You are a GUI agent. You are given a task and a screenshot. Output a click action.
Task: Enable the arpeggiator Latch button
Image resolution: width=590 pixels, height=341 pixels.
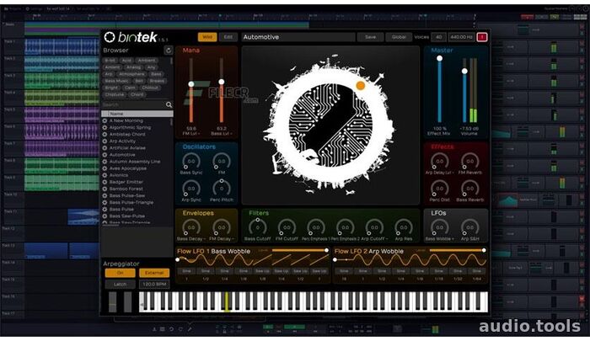point(120,285)
